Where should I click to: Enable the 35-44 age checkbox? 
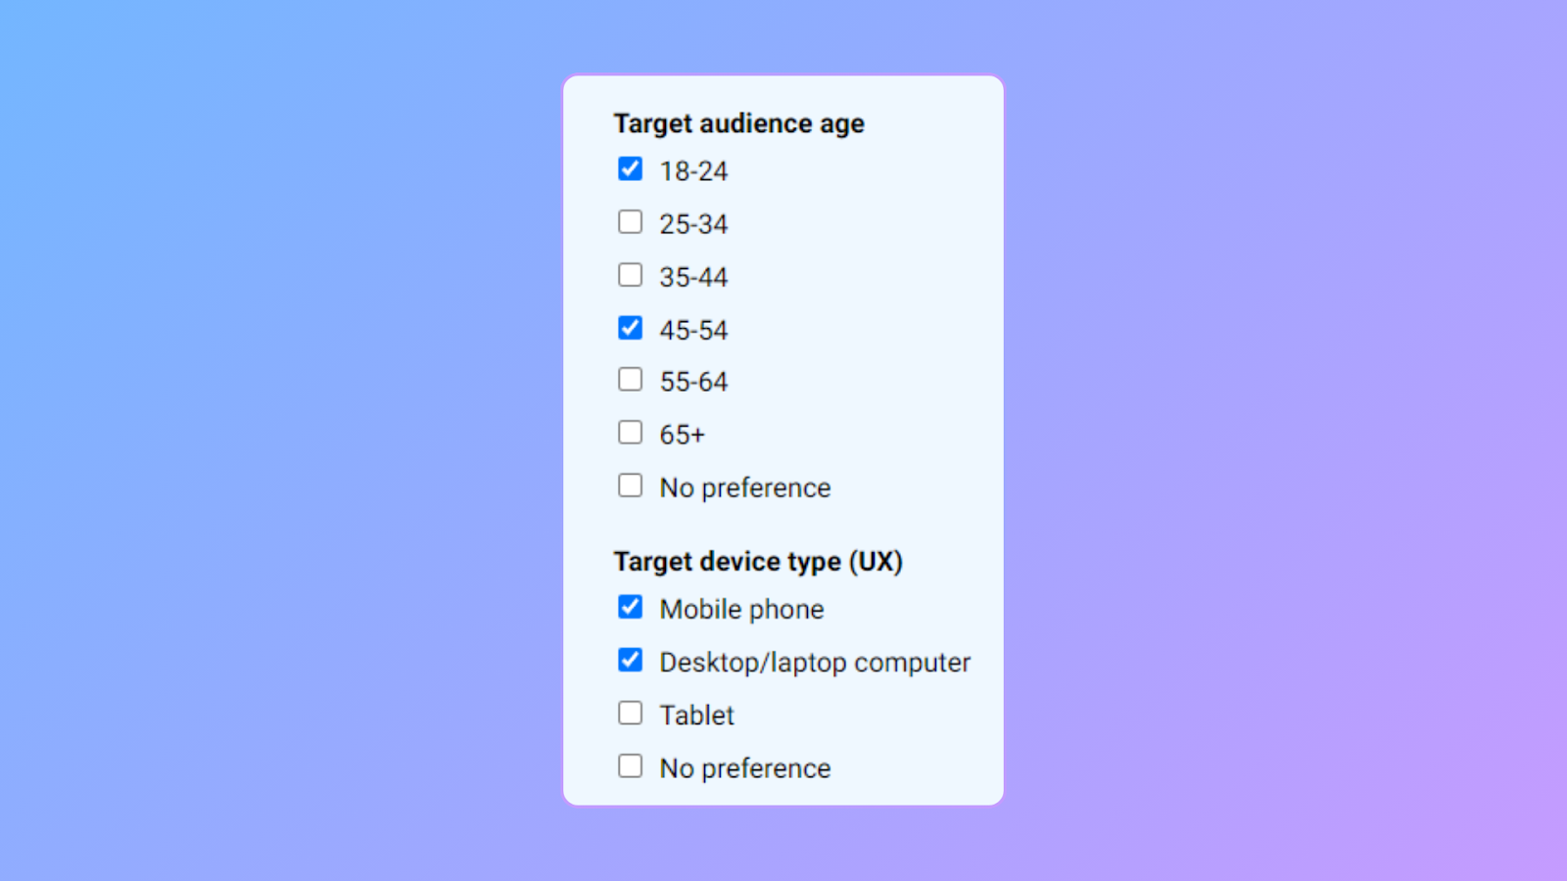(x=631, y=275)
